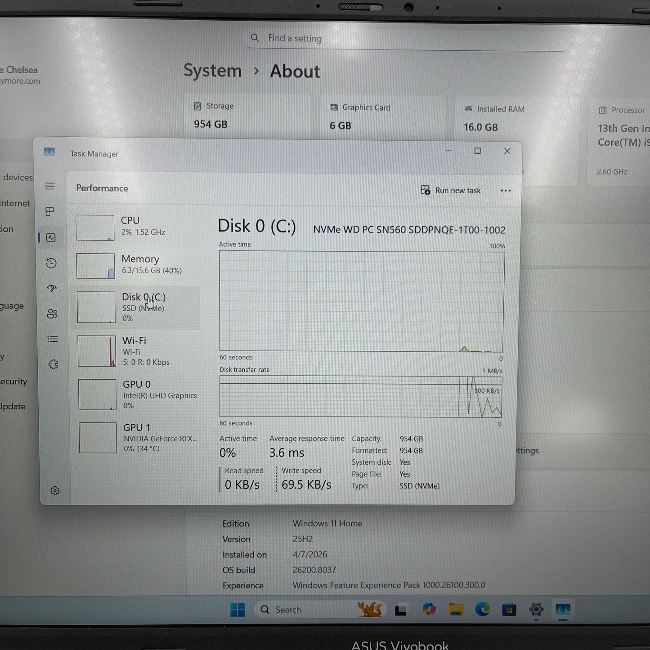Open the more options ellipsis menu

coord(506,191)
